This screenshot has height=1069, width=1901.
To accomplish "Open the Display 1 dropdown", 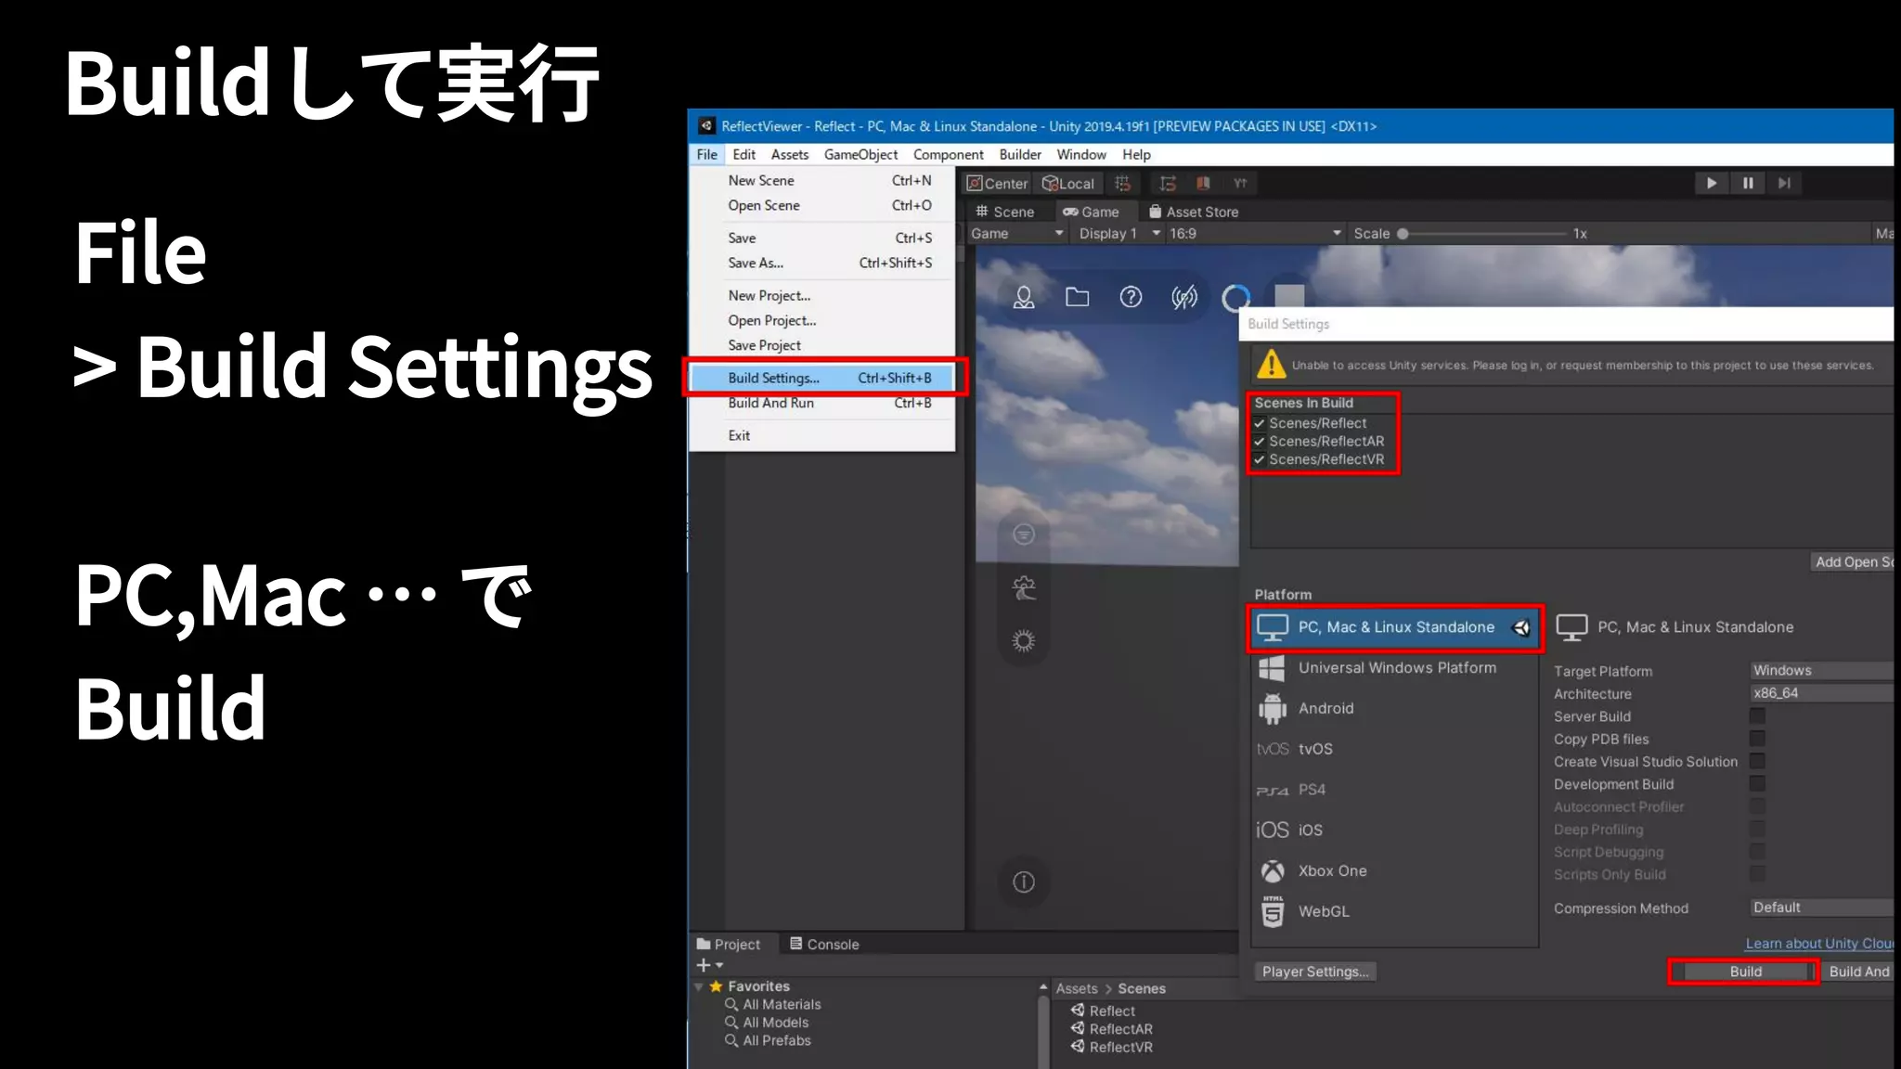I will tap(1119, 234).
